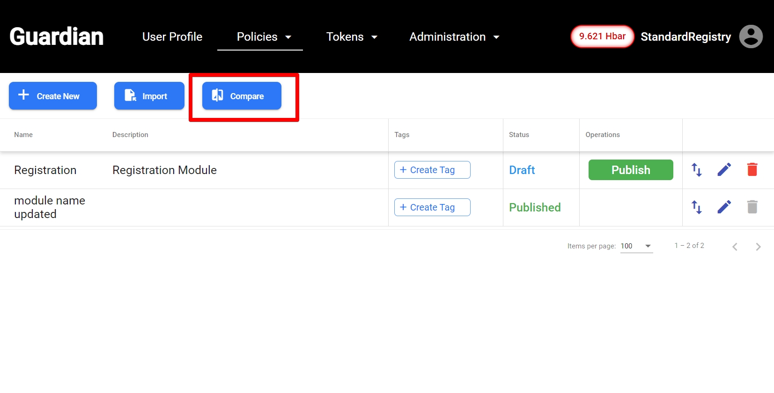Click export arrows icon for module name updated

[696, 207]
